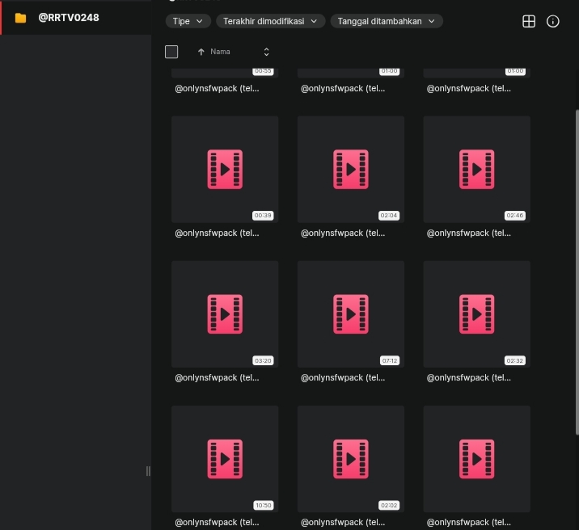
Task: Click the file name under the 02:04 video
Action: 343,233
